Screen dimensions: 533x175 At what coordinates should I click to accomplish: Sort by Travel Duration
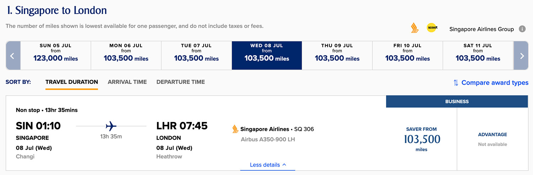(72, 82)
